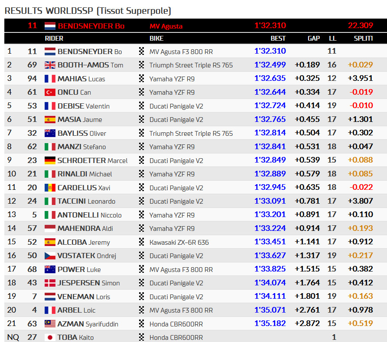This screenshot has width=387, height=342.
Task: Click race number 69 in Booth-Amos row
Action: pyautogui.click(x=32, y=65)
